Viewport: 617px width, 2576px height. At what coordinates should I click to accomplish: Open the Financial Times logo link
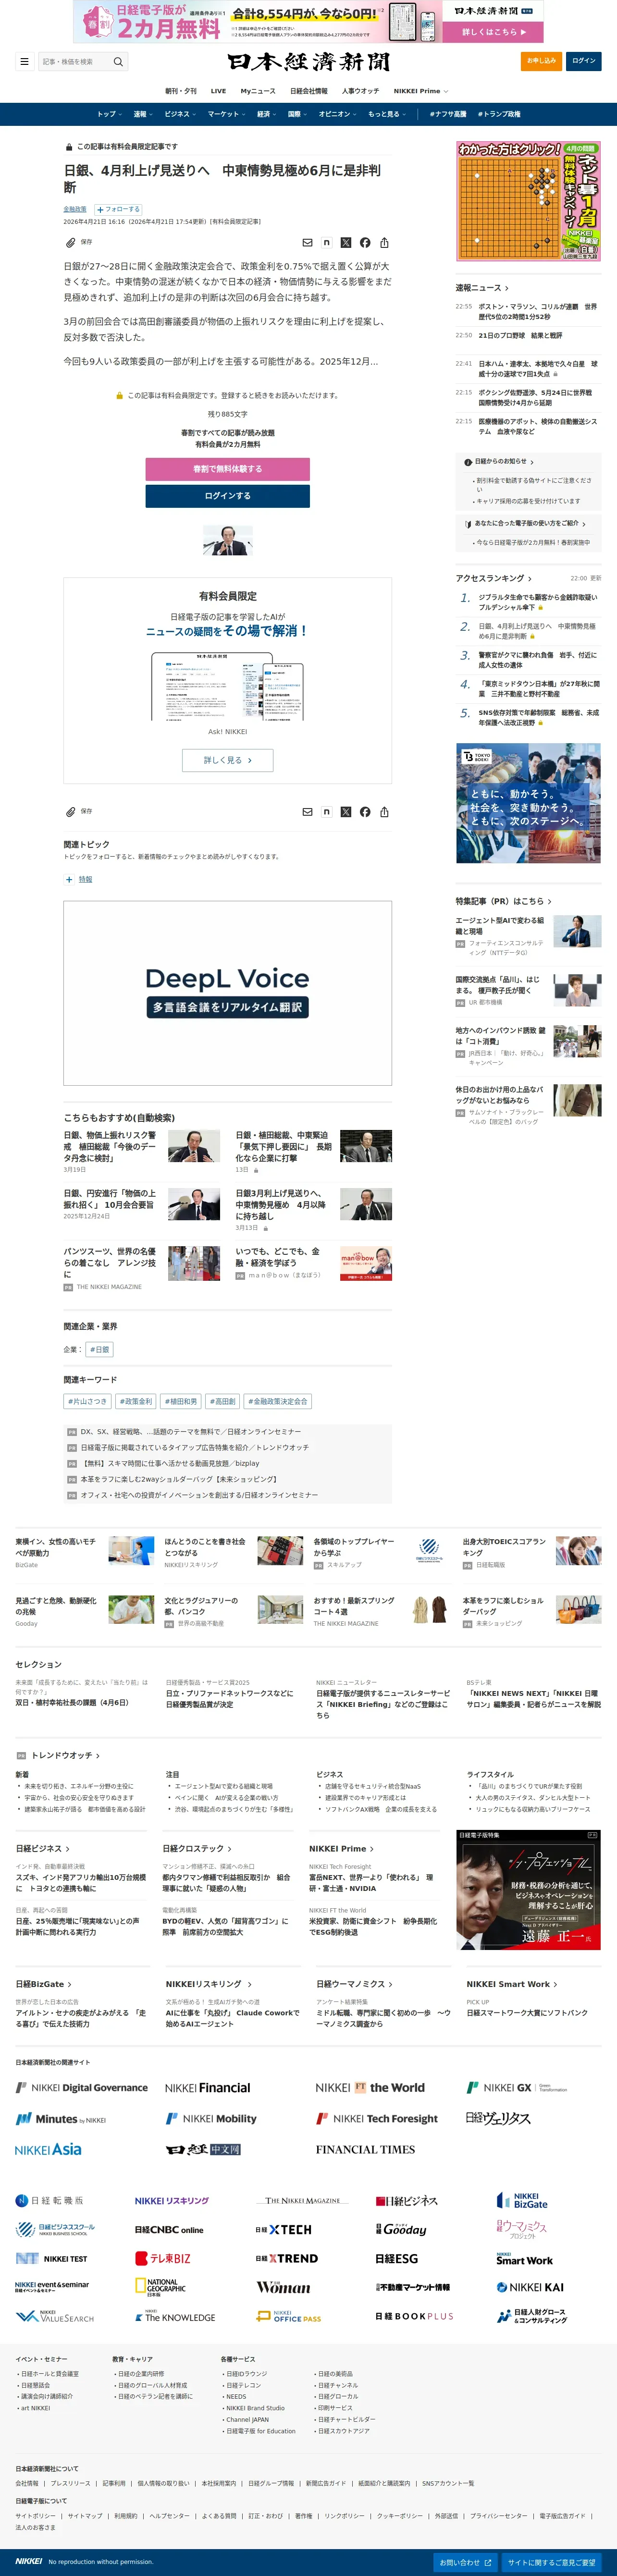click(x=365, y=2148)
